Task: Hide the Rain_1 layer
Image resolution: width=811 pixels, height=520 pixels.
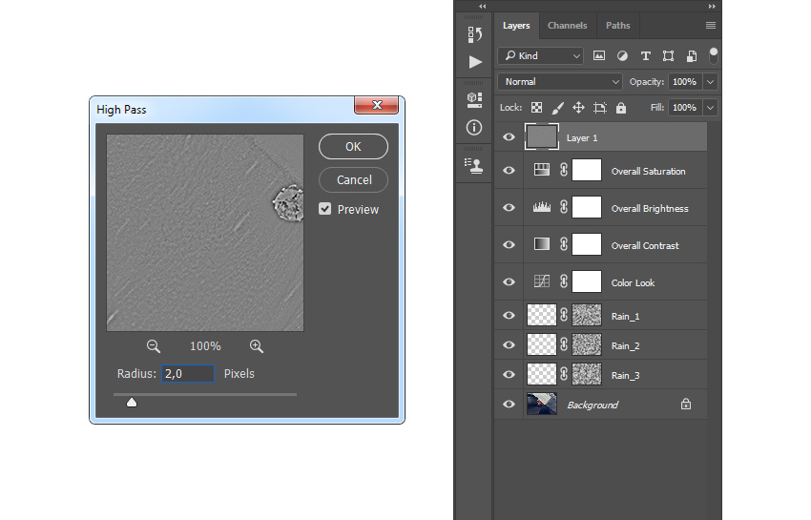Action: [509, 315]
